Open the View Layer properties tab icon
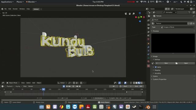The width and height of the screenshot is (196, 110). pos(148,32)
